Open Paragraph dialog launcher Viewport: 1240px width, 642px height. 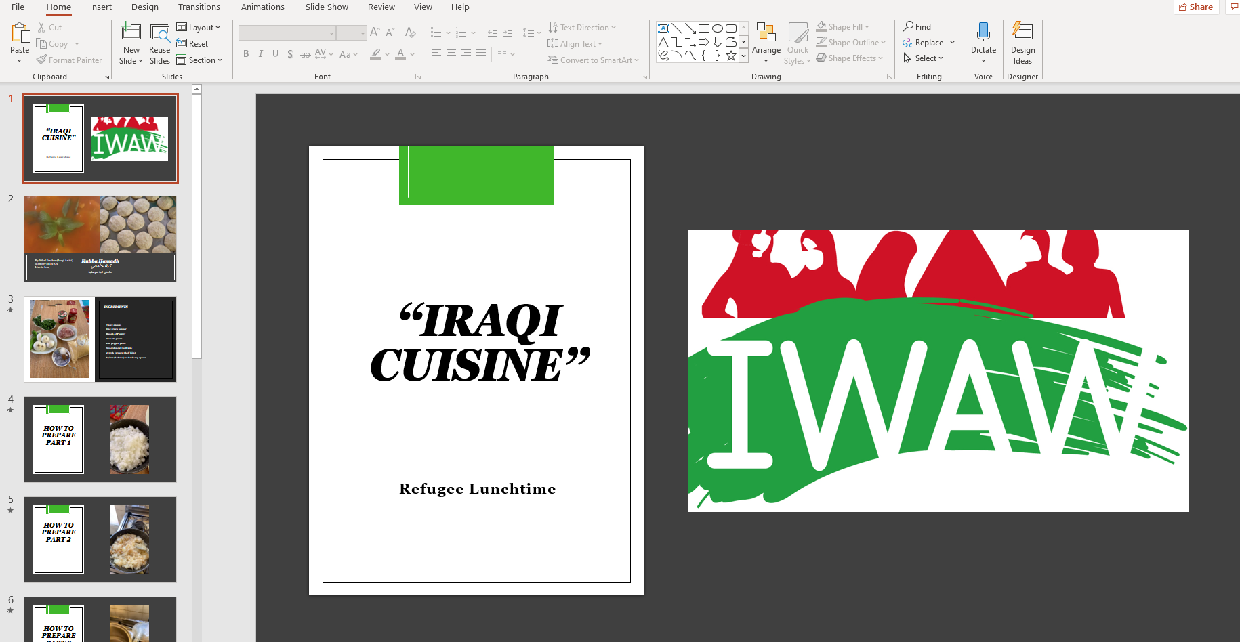(x=644, y=77)
